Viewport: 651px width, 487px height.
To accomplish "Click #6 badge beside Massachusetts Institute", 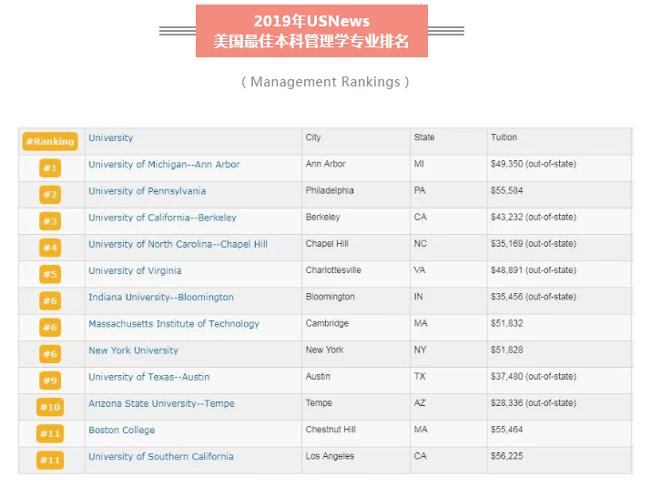I will click(x=50, y=328).
